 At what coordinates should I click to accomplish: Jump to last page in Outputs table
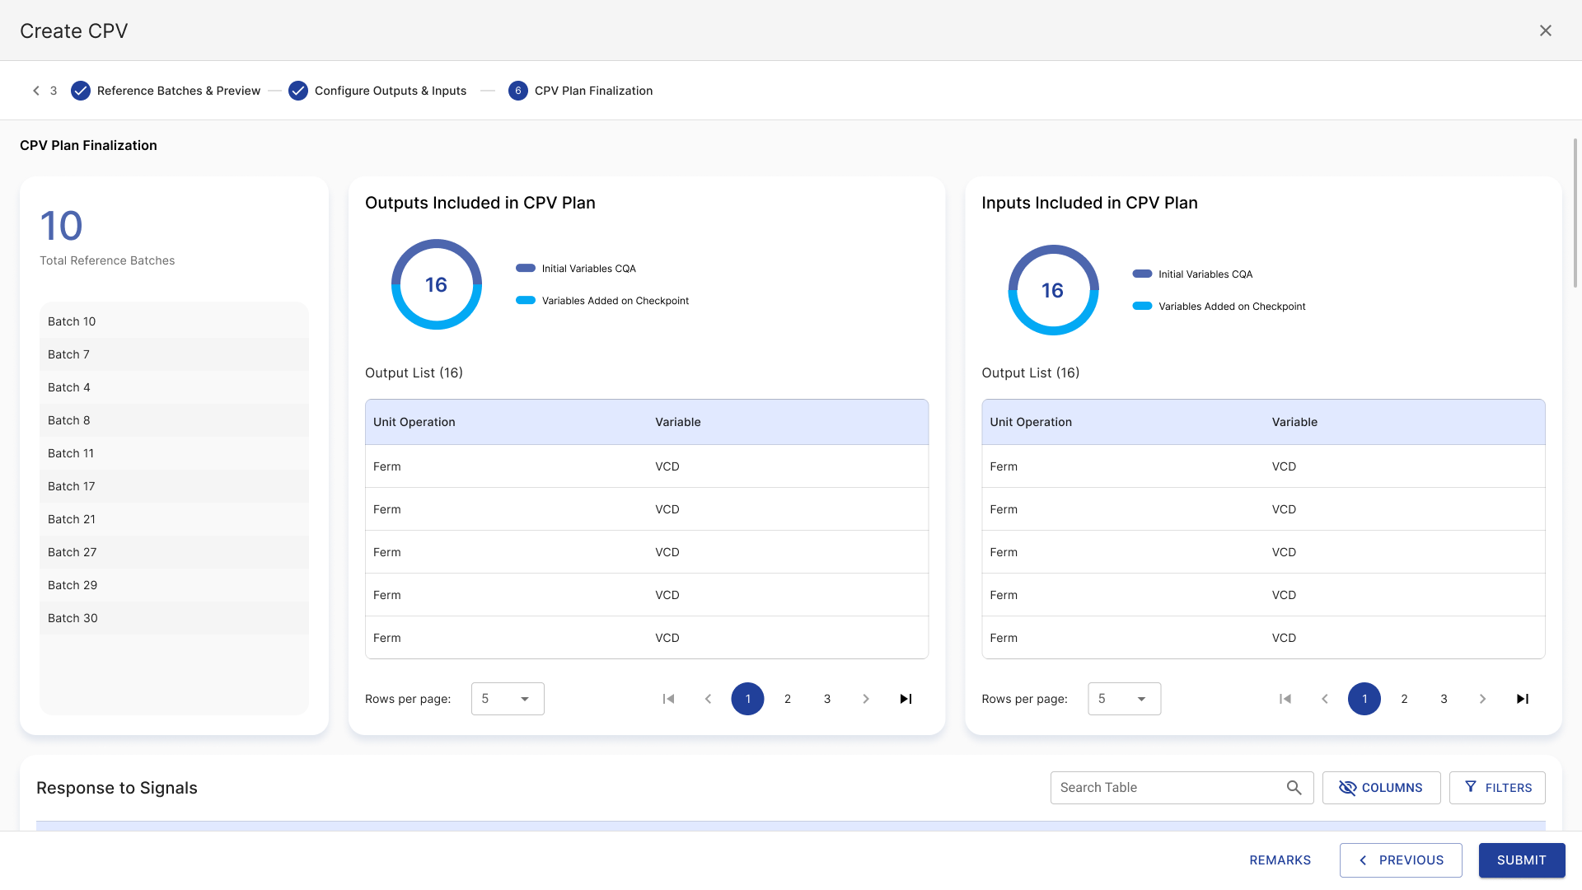click(906, 699)
